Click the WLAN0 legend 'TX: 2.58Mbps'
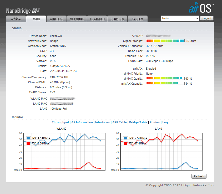 click(41, 143)
